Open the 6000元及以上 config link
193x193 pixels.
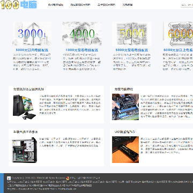[178, 50]
